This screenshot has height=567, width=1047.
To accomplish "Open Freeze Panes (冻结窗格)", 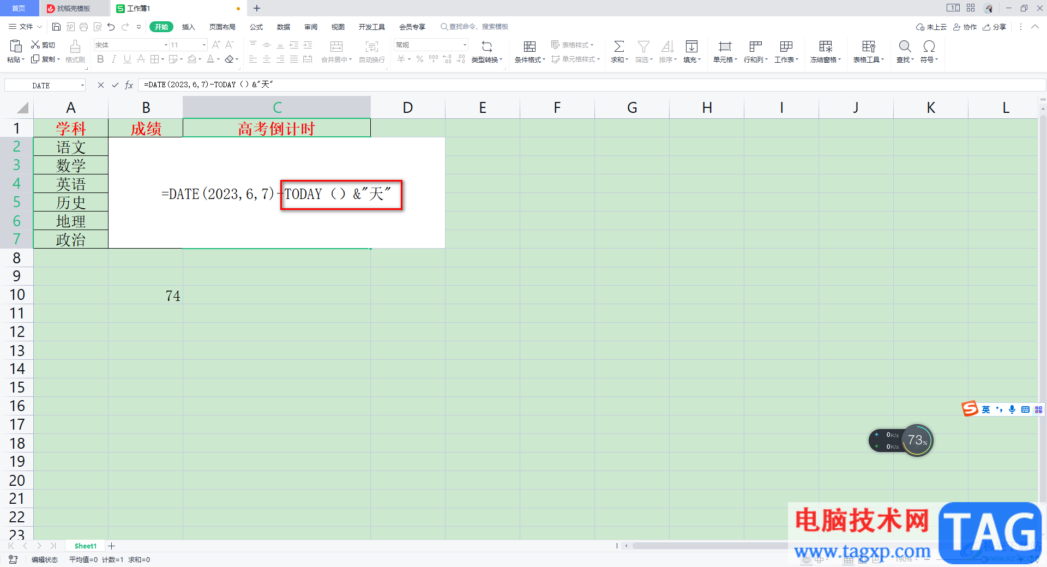I will (x=826, y=51).
